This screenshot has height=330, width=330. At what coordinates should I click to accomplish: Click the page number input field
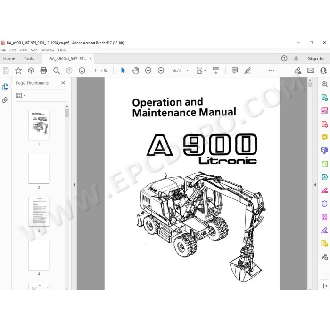pyautogui.click(x=95, y=71)
